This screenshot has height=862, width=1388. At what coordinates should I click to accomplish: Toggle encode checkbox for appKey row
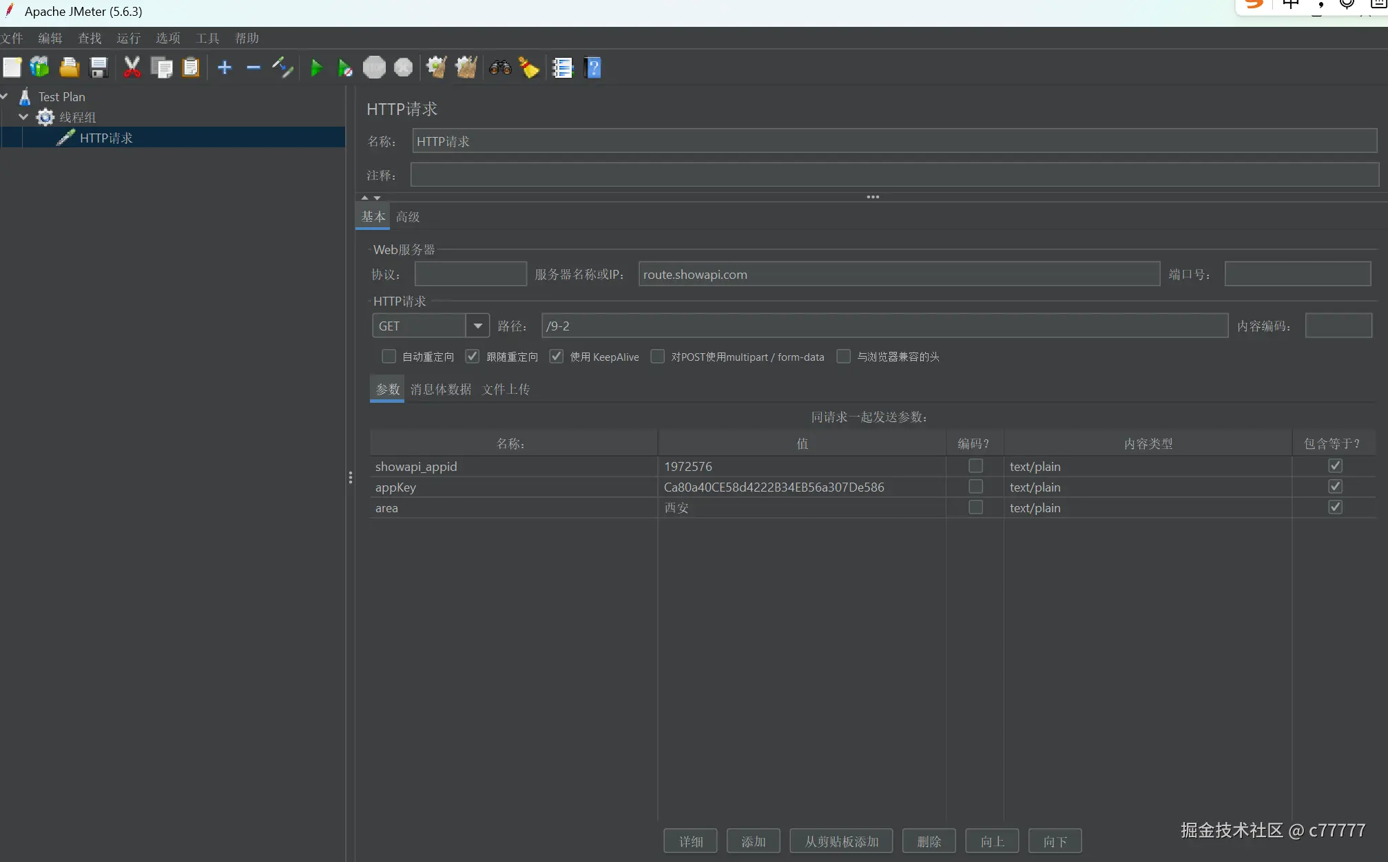pyautogui.click(x=975, y=487)
